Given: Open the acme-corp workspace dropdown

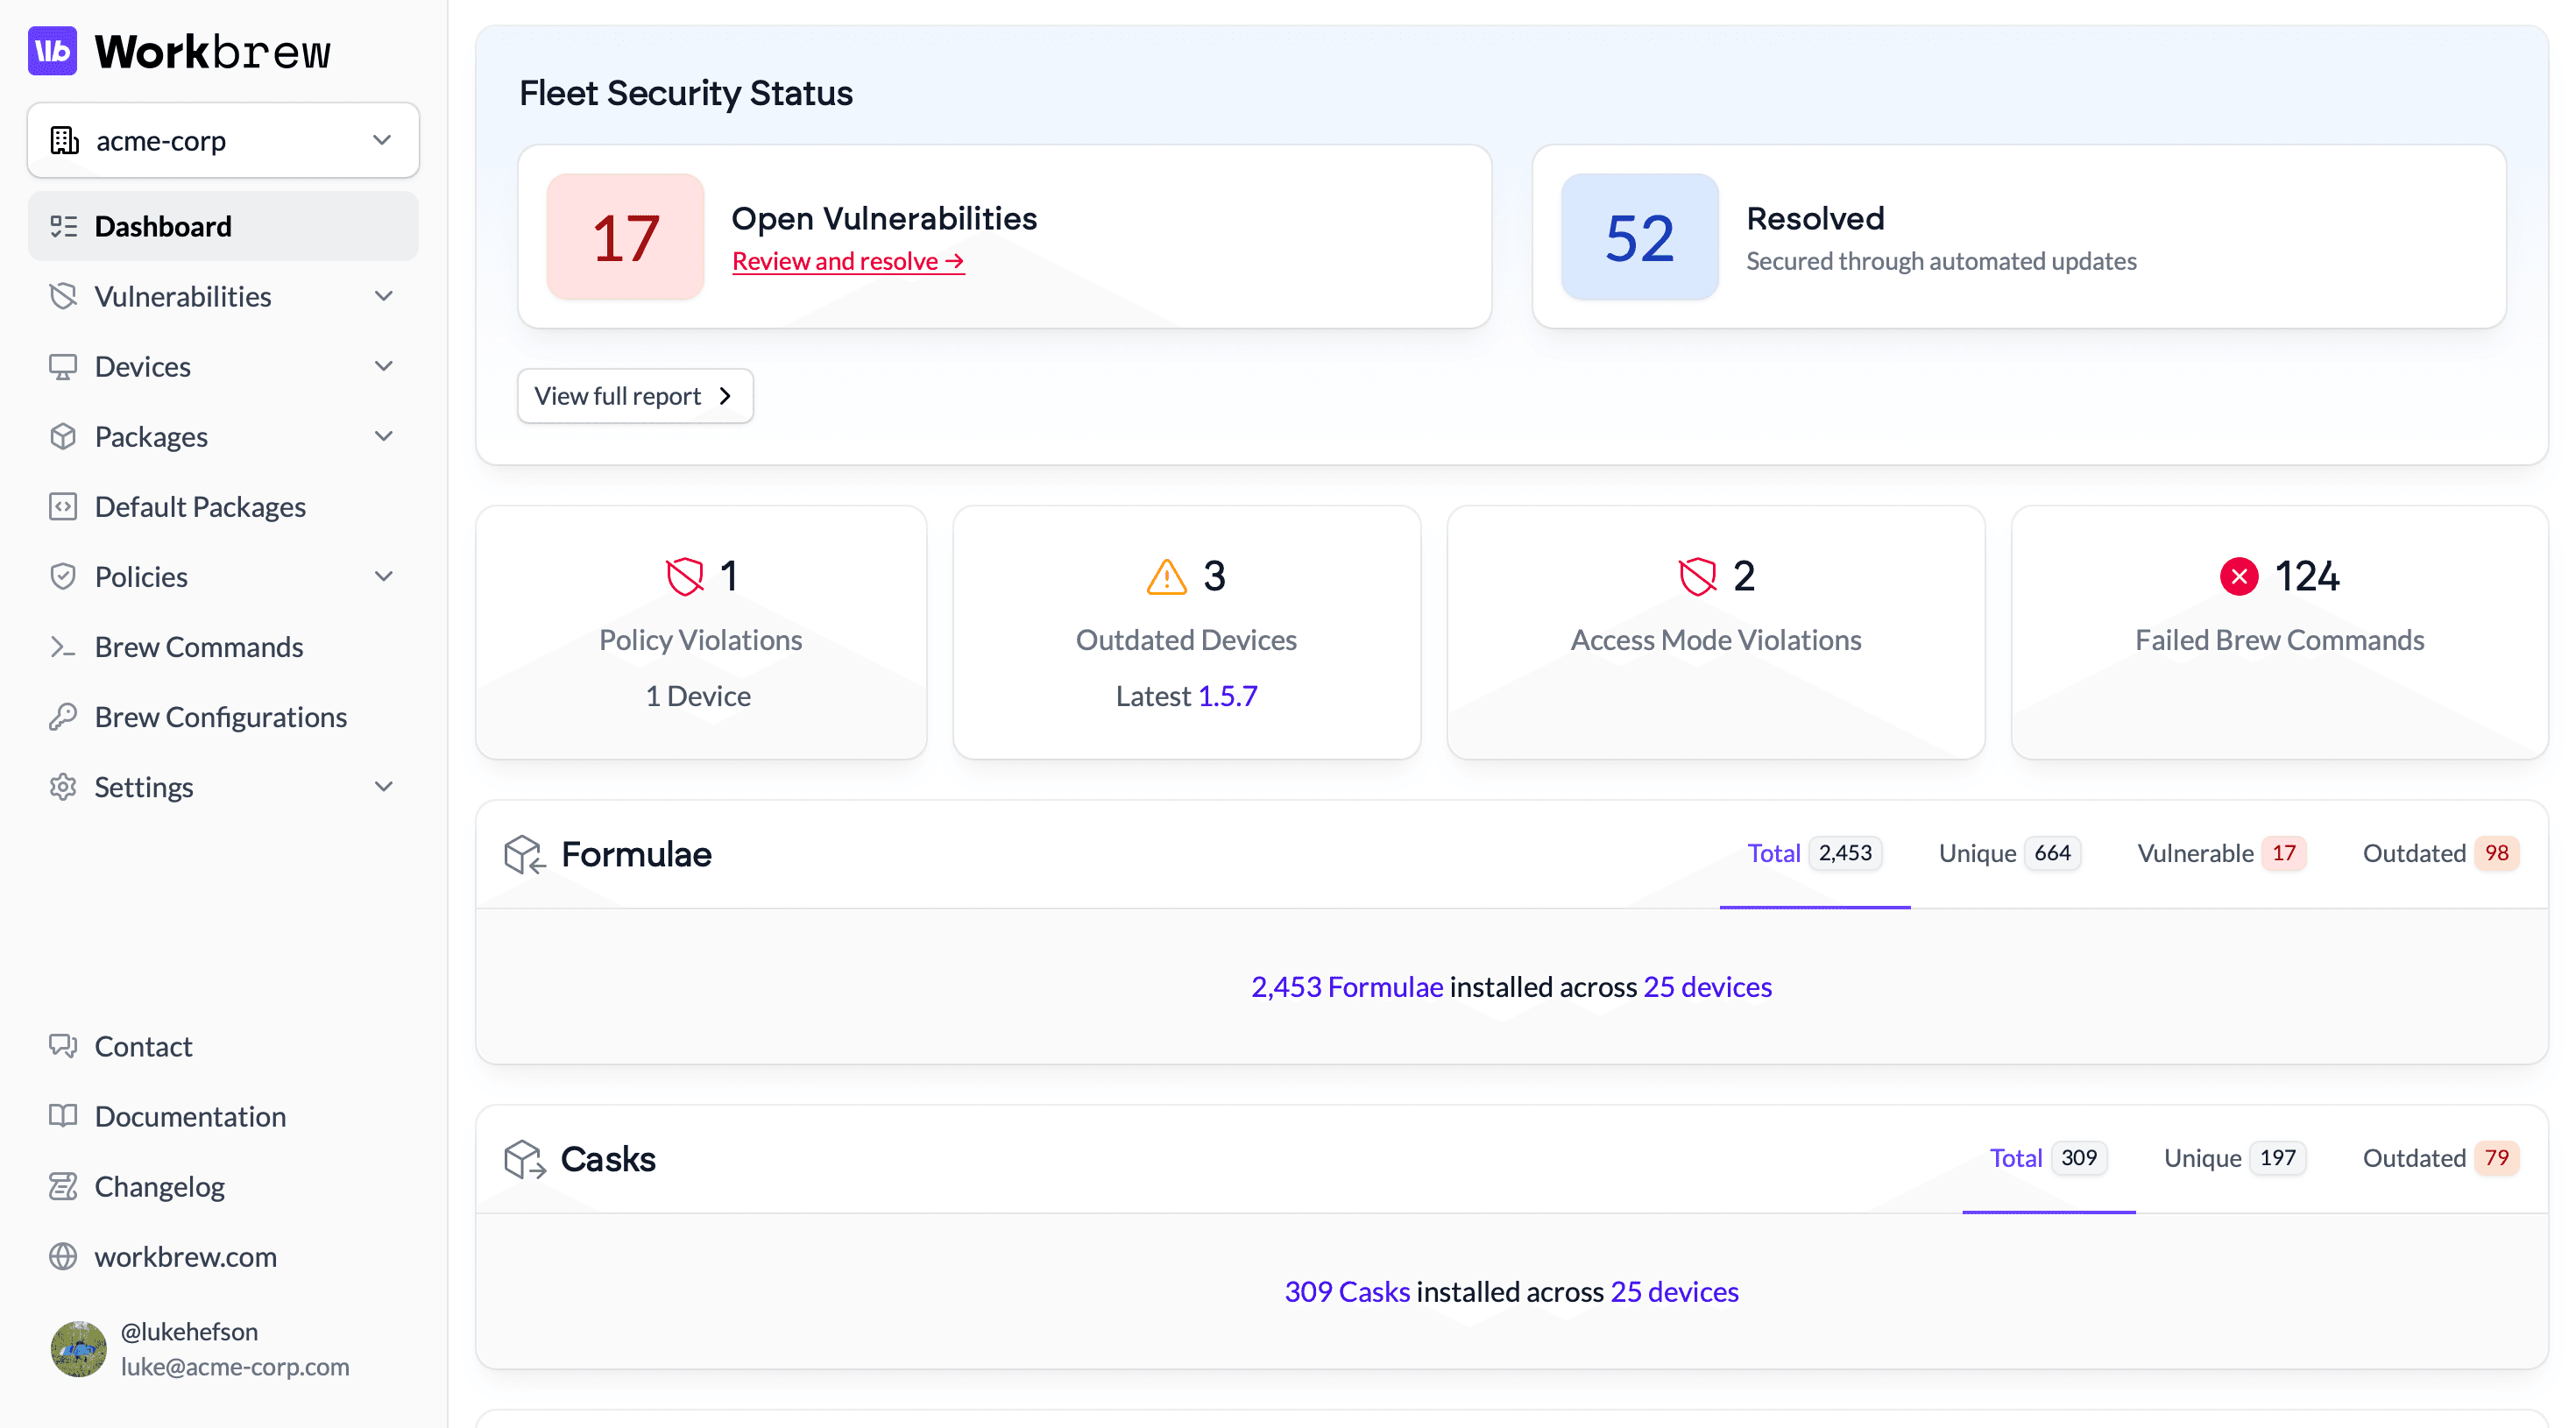Looking at the screenshot, I should click(223, 141).
